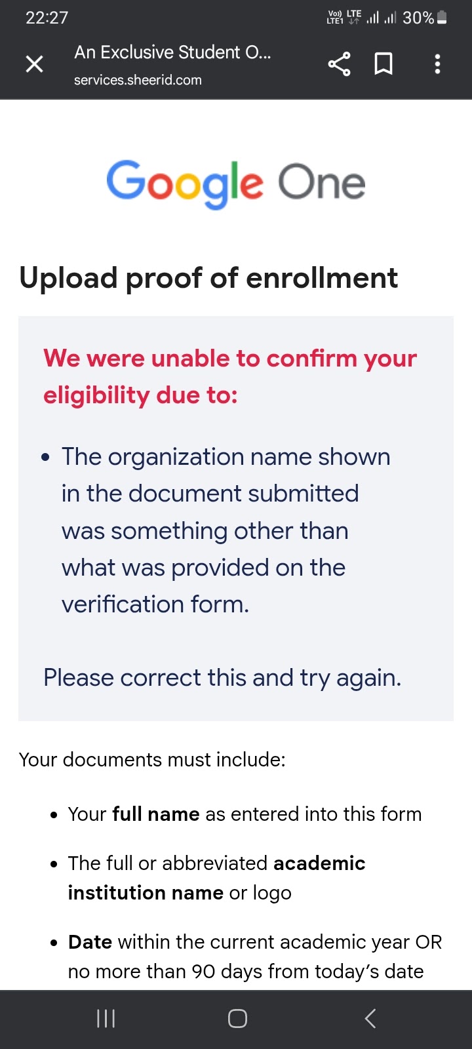Tap the red 'We were unable to confirm' message
Image resolution: width=472 pixels, height=1049 pixels.
[230, 376]
